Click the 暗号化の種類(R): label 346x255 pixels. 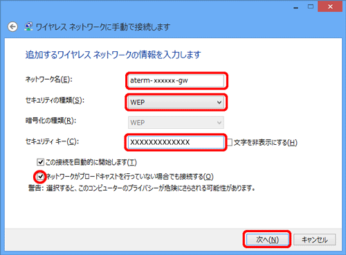(x=51, y=121)
